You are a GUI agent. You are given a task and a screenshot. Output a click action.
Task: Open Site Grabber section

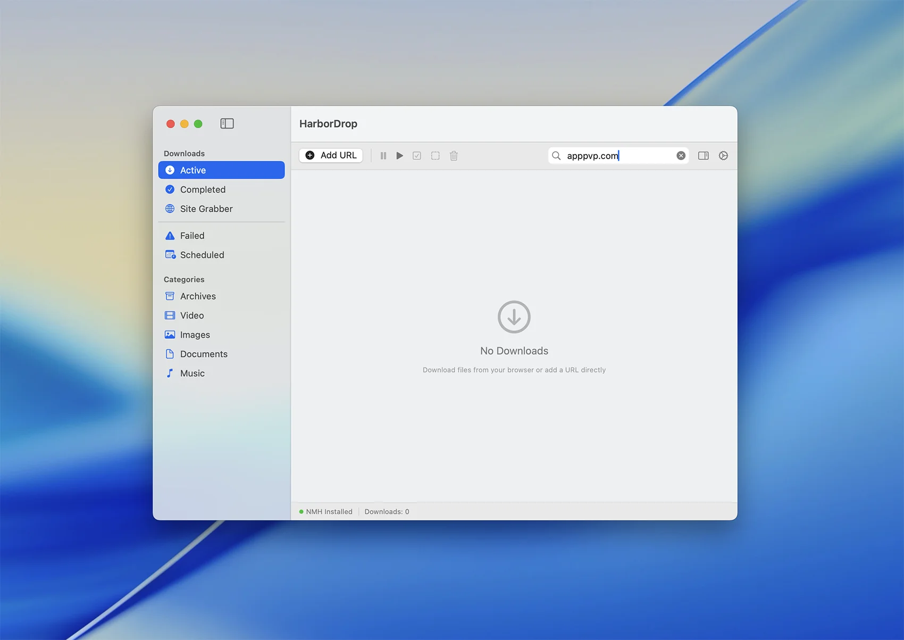pyautogui.click(x=206, y=209)
